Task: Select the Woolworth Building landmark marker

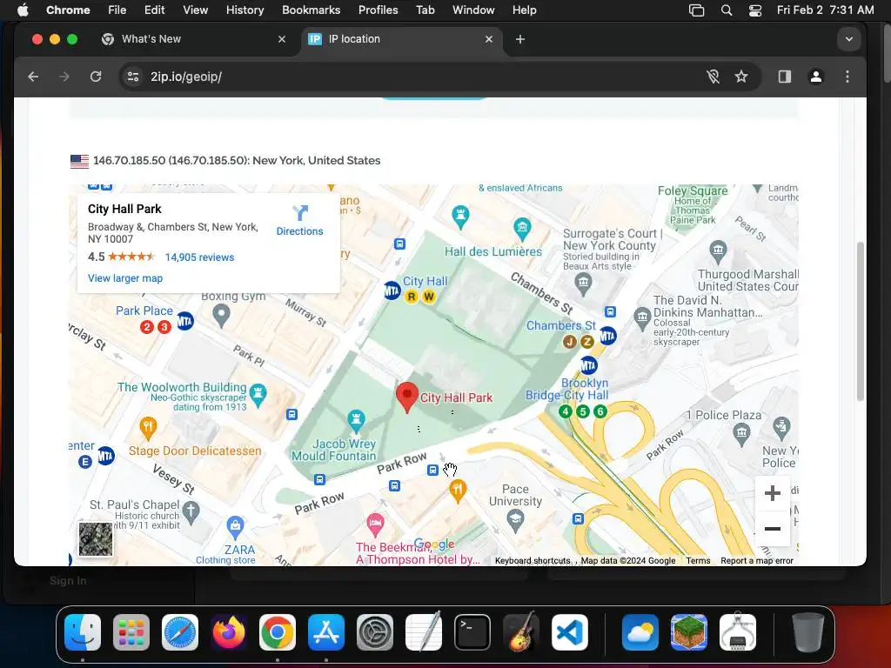Action: pyautogui.click(x=258, y=396)
